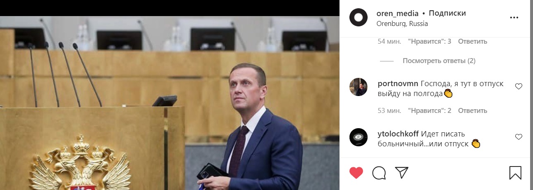Open portnovmn profile picture

tap(359, 87)
